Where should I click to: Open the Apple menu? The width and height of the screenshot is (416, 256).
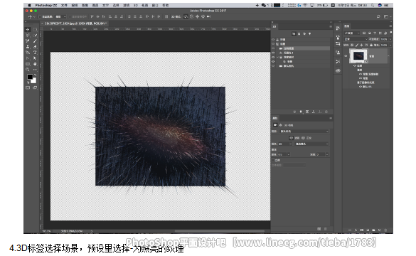(x=29, y=5)
